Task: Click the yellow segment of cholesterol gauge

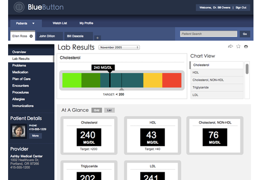Action: pos(153,80)
